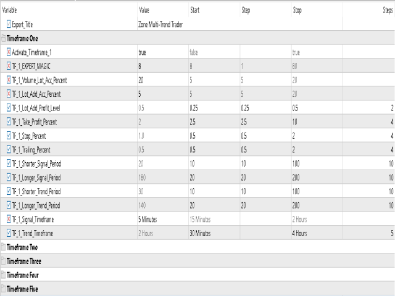
Task: Change the TF_1_Trend_Timeframe 4 Hours stop value
Action: tap(299, 233)
